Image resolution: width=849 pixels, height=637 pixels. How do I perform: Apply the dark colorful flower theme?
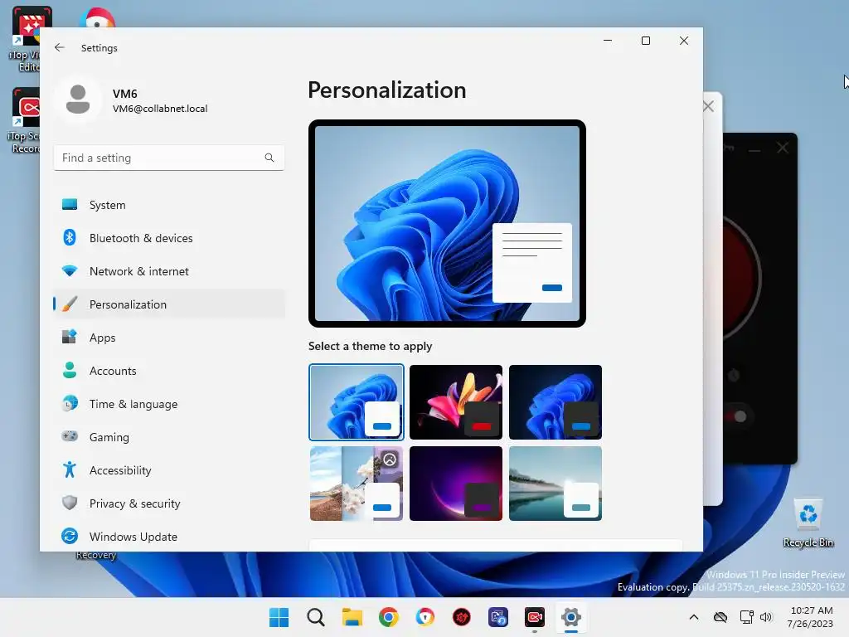456,402
